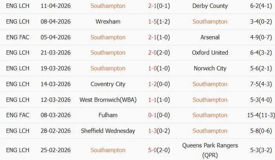Open Norwich City team page
Screen dimensions: 275x160
click(210, 68)
